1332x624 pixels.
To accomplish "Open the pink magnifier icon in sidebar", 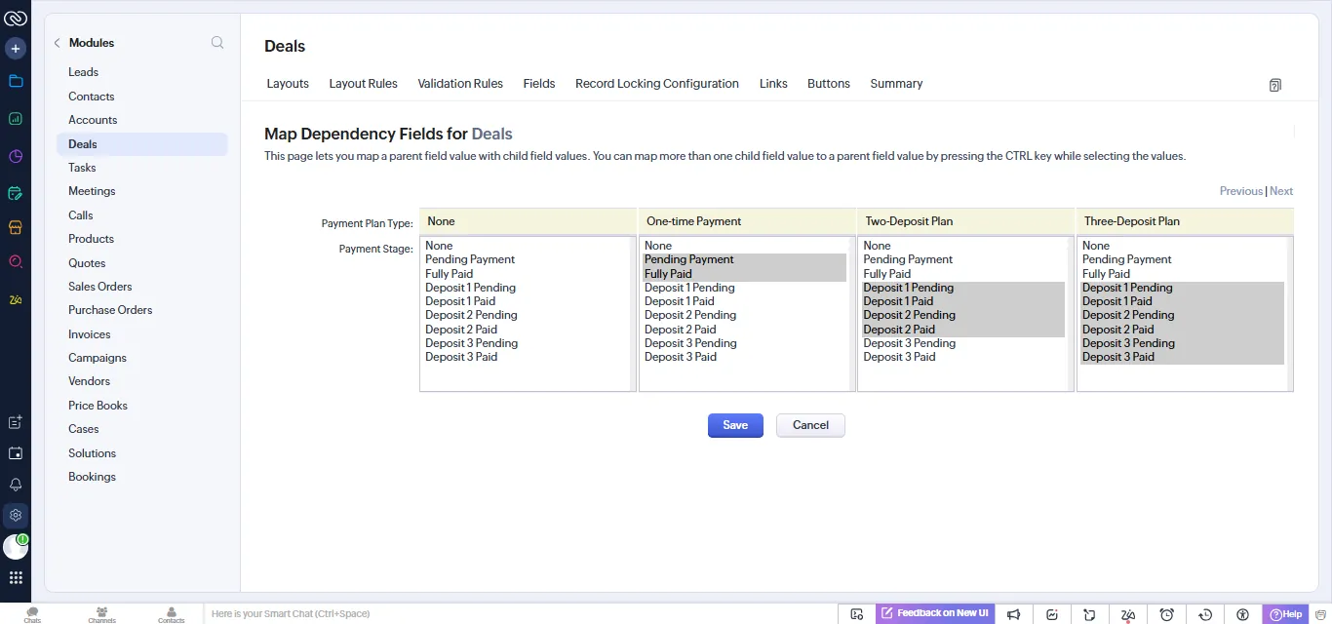I will coord(16,261).
